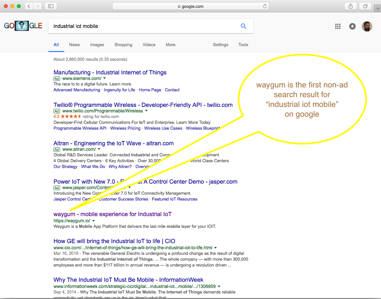Switch to the Shopping tab
This screenshot has width=381, height=299.
point(123,45)
